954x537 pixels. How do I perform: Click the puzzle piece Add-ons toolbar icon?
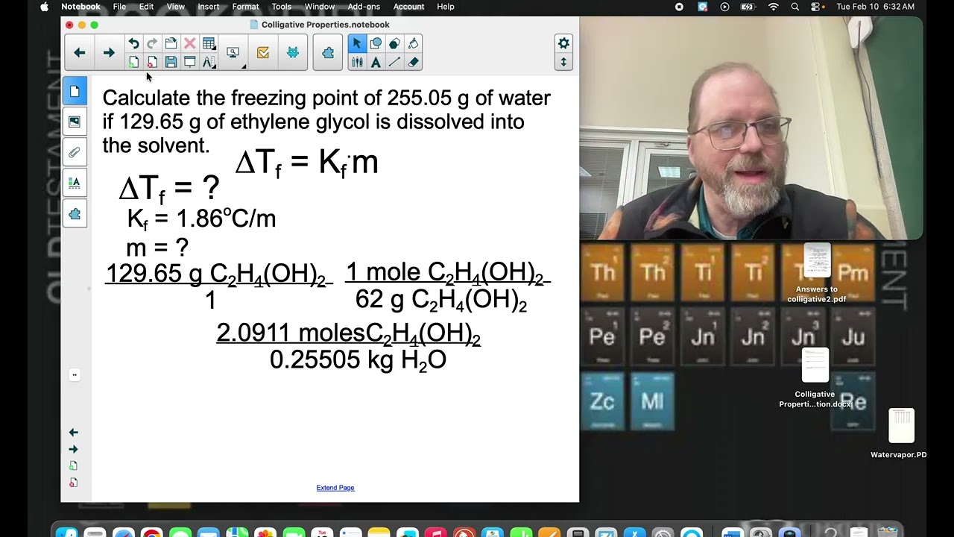[328, 53]
